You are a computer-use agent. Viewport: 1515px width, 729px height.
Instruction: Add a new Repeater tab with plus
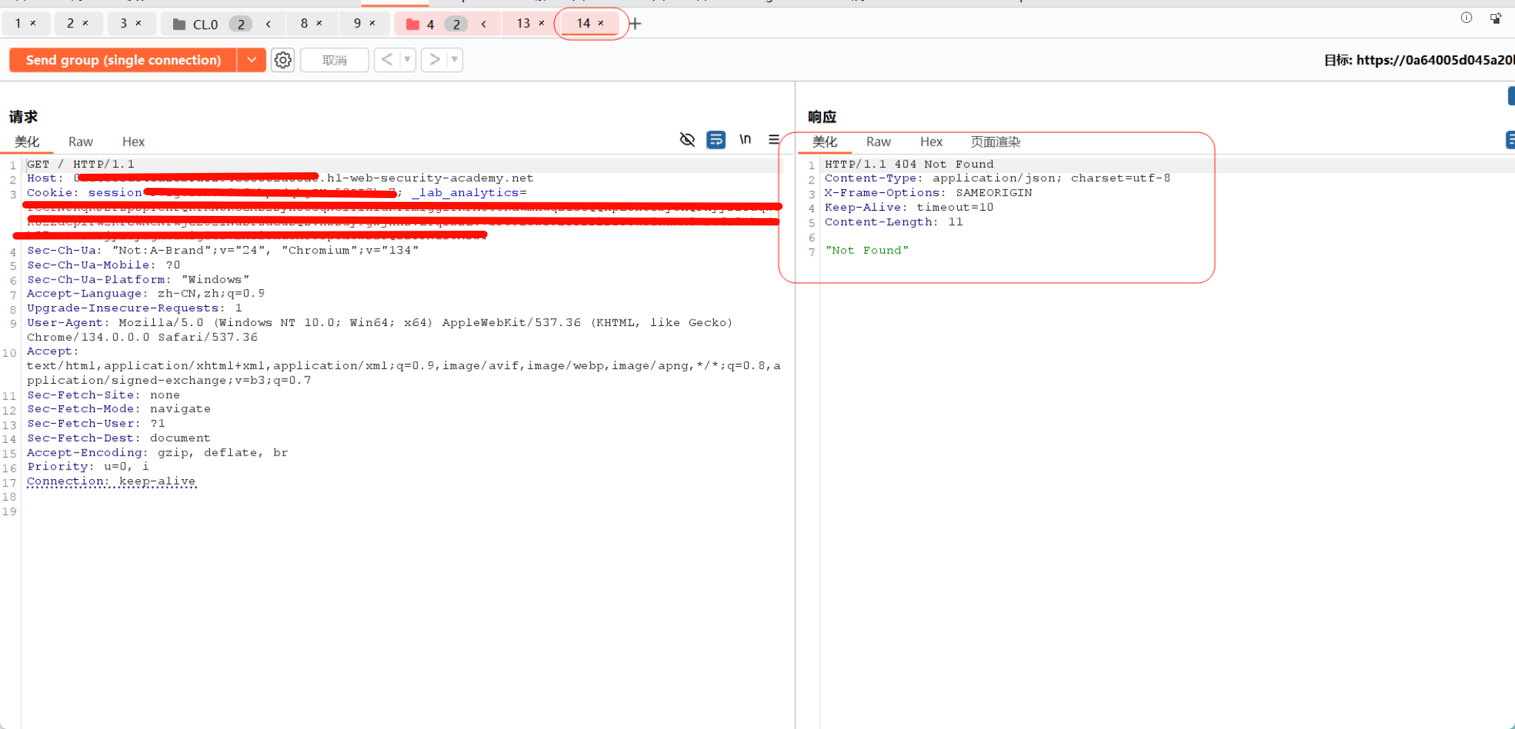click(635, 24)
